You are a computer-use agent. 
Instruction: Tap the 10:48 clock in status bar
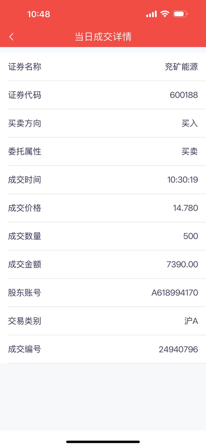click(x=39, y=14)
